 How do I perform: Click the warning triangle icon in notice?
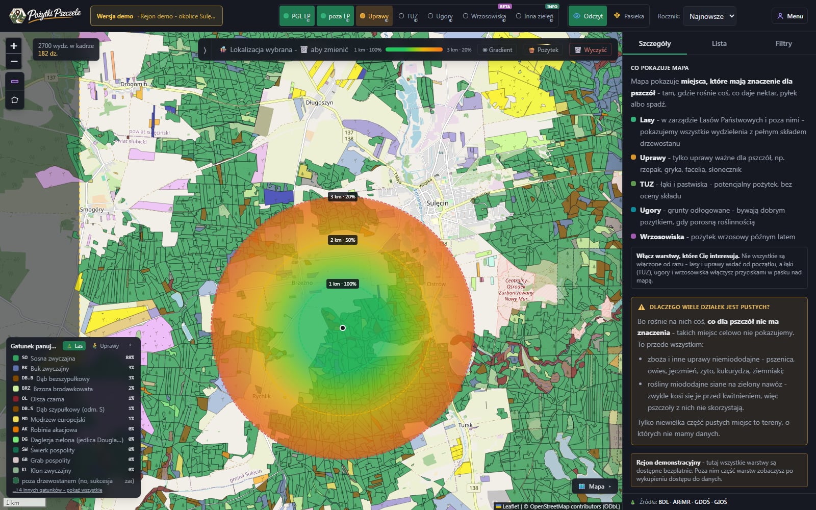[642, 307]
